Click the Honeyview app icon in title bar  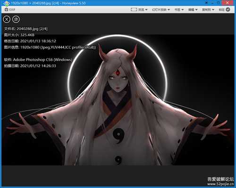pyautogui.click(x=7, y=3)
